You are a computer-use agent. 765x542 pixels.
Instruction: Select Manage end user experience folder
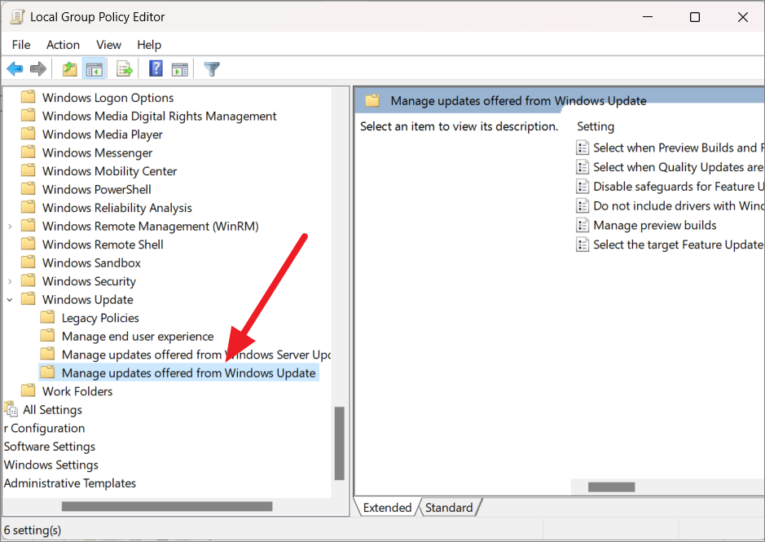138,336
